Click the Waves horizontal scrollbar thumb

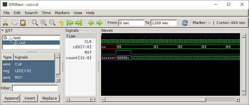[156, 100]
